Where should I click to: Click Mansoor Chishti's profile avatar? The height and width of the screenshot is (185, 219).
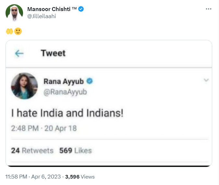14,13
